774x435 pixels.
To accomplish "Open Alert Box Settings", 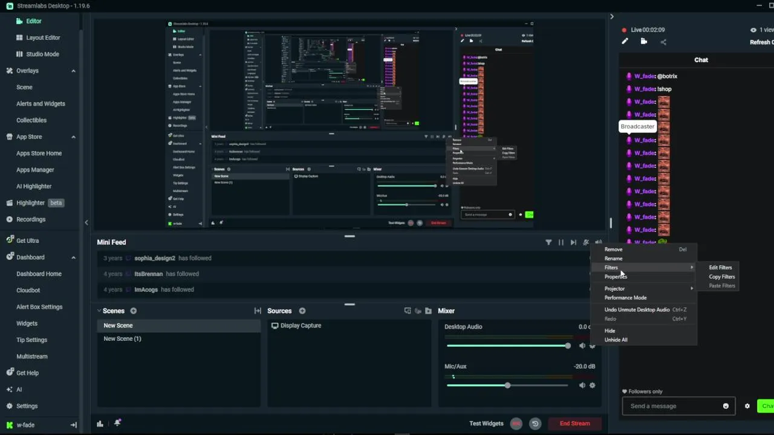I will pos(39,307).
